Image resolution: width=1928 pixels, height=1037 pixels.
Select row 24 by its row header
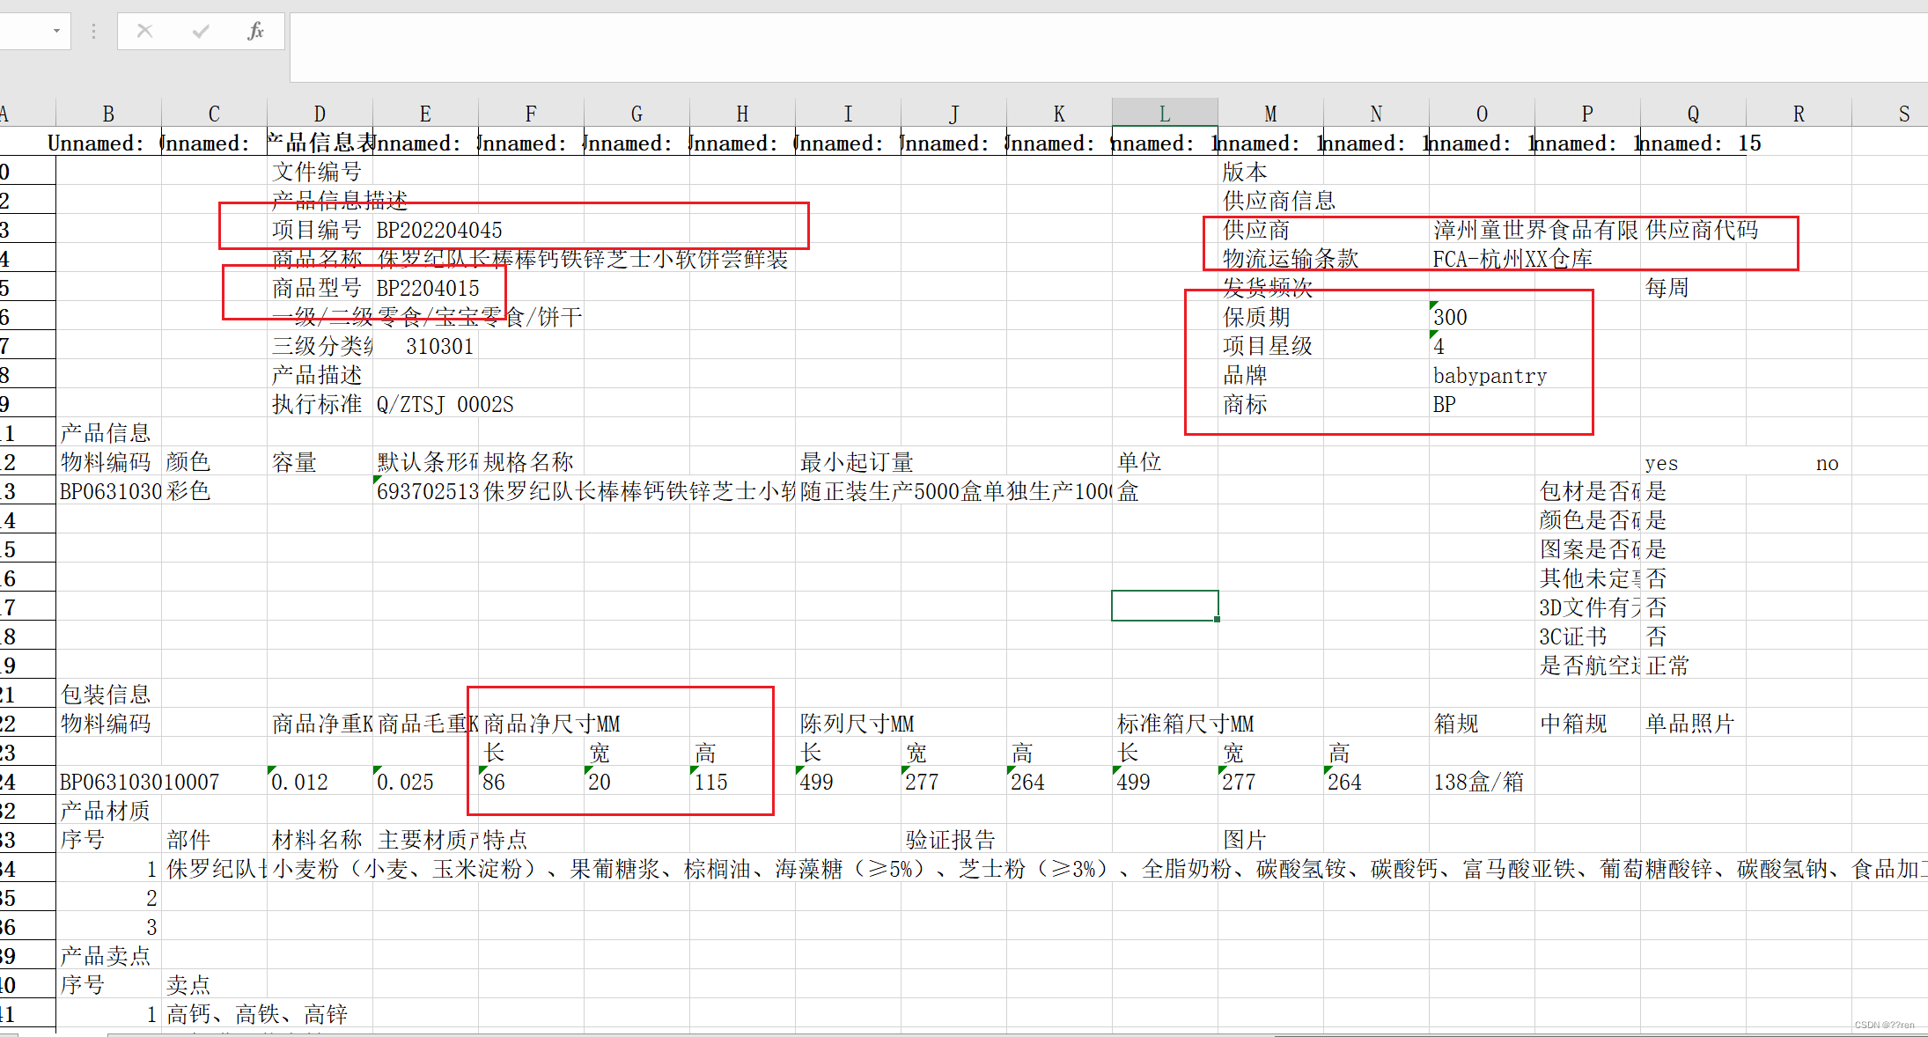click(26, 781)
